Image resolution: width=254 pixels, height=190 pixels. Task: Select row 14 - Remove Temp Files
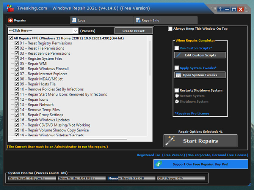[40, 109]
